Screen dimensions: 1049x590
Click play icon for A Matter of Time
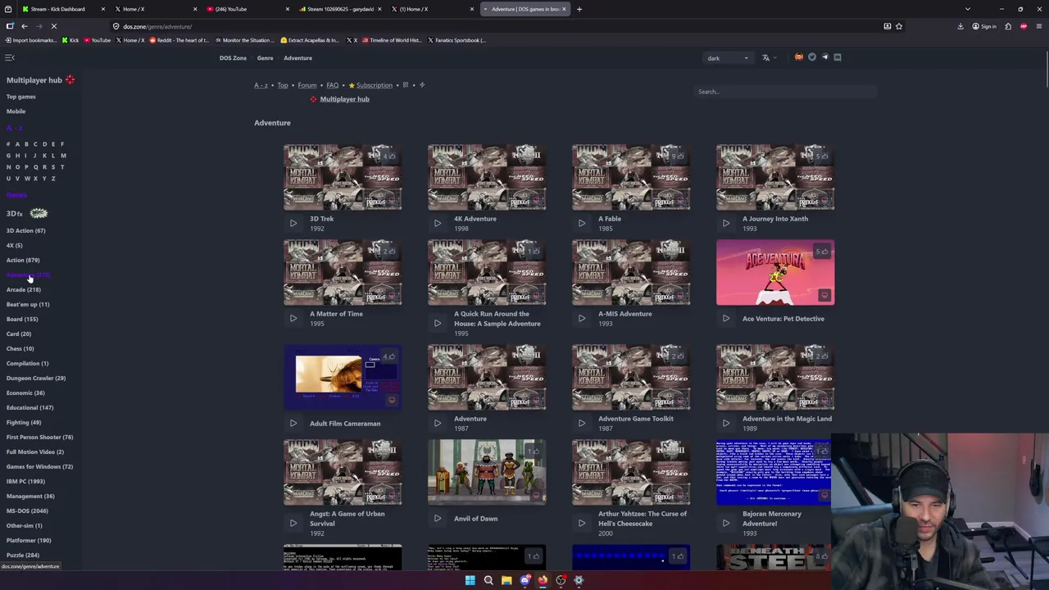(x=293, y=318)
